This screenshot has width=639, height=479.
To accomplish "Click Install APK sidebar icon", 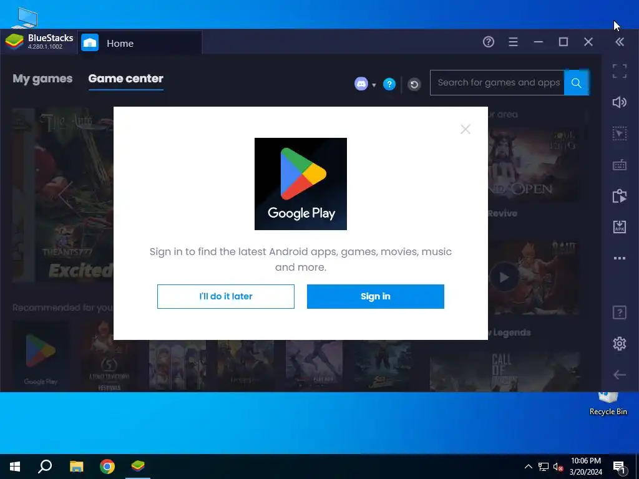I will coord(620,227).
